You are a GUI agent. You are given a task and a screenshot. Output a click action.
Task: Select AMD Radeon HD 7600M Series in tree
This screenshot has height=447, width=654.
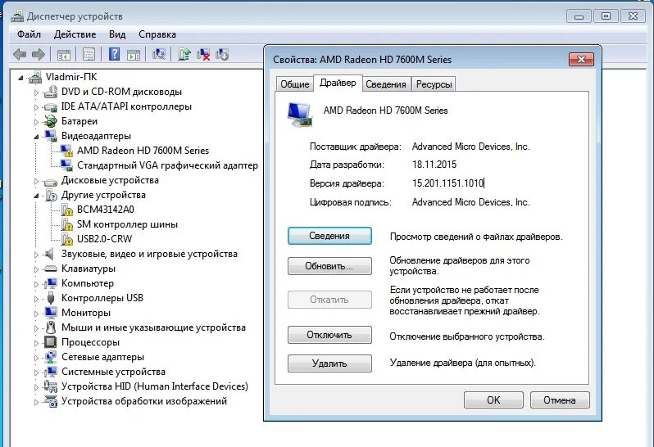coord(143,151)
